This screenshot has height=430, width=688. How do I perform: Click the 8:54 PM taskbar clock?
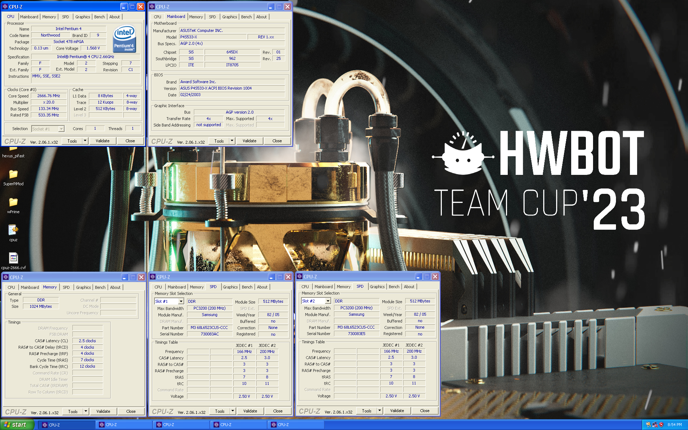(674, 425)
